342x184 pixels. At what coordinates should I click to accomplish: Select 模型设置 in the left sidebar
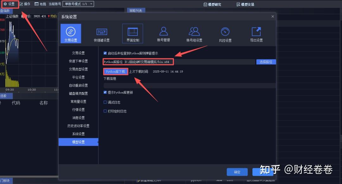pos(78,142)
